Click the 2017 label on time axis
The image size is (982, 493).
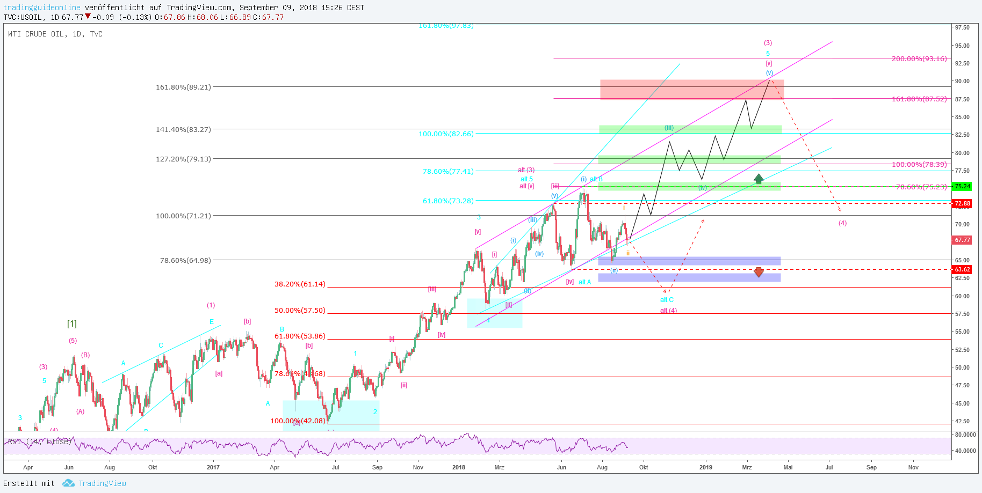coord(213,467)
